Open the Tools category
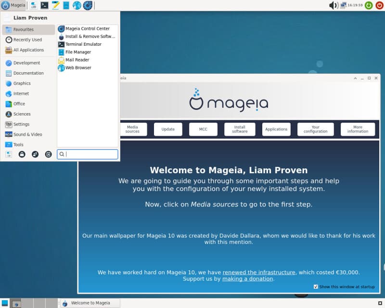This screenshot has width=385, height=308. pyautogui.click(x=28, y=145)
